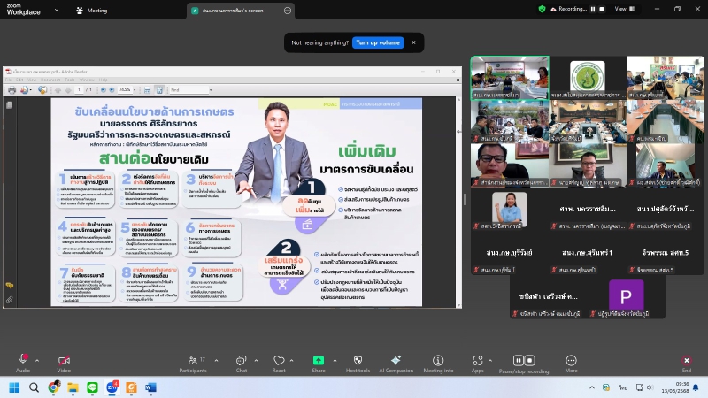
Task: Click the Adobe Reader vertical scrollbar
Action: tap(458, 202)
